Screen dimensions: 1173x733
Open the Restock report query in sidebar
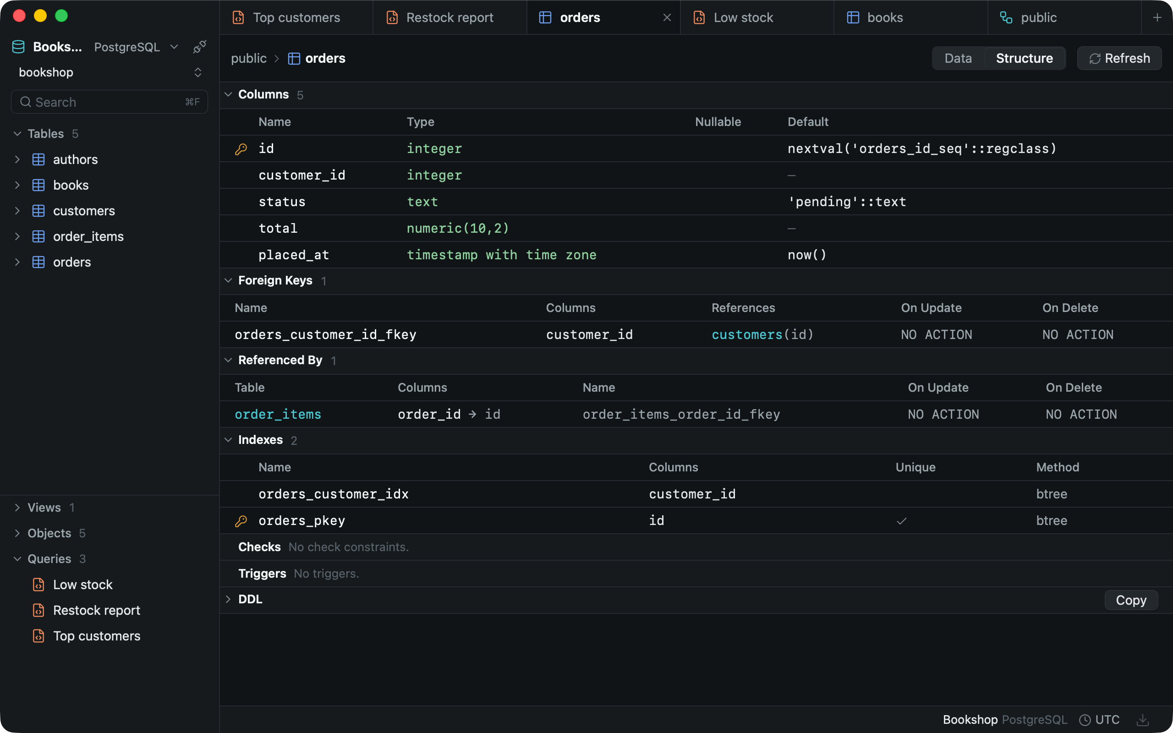coord(97,610)
